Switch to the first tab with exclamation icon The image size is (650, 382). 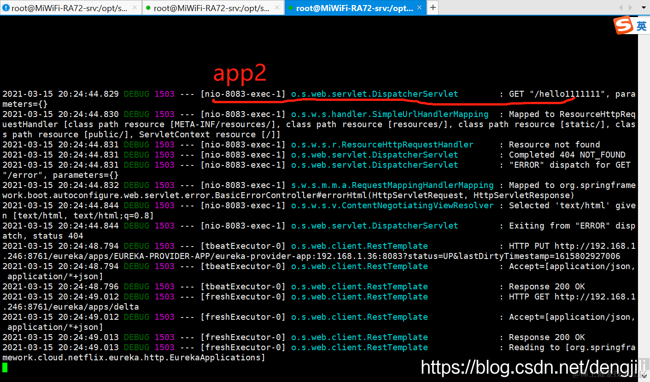71,8
